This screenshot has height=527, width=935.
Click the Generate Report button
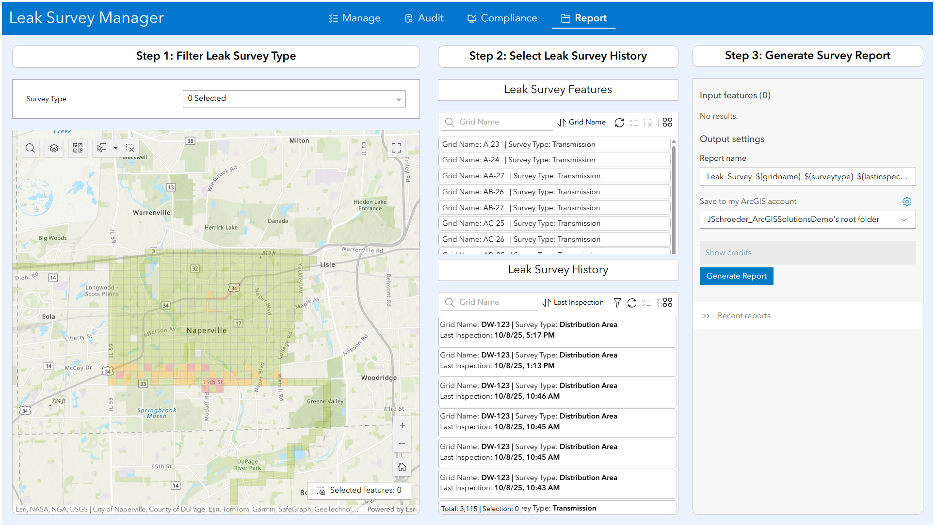click(736, 276)
